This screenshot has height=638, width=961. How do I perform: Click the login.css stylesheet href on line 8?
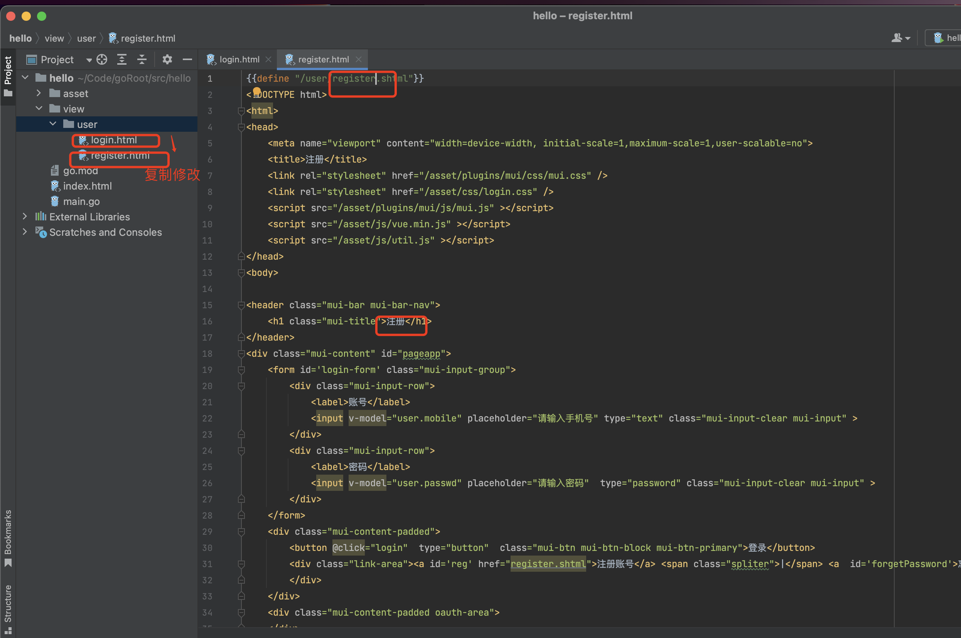coord(481,191)
